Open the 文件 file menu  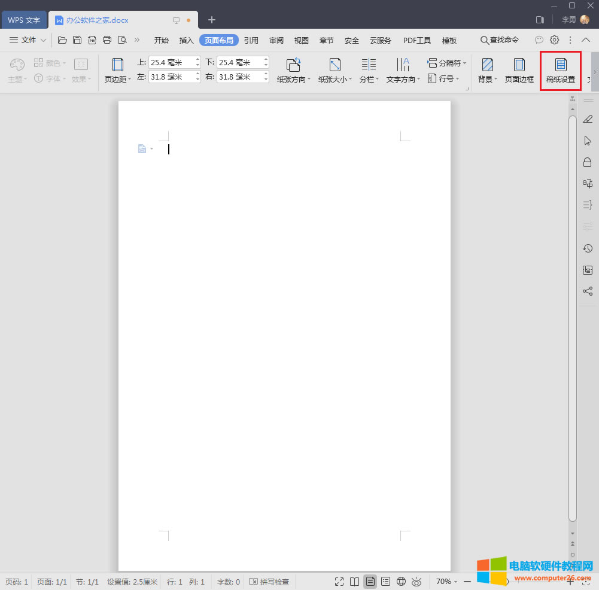tap(28, 40)
